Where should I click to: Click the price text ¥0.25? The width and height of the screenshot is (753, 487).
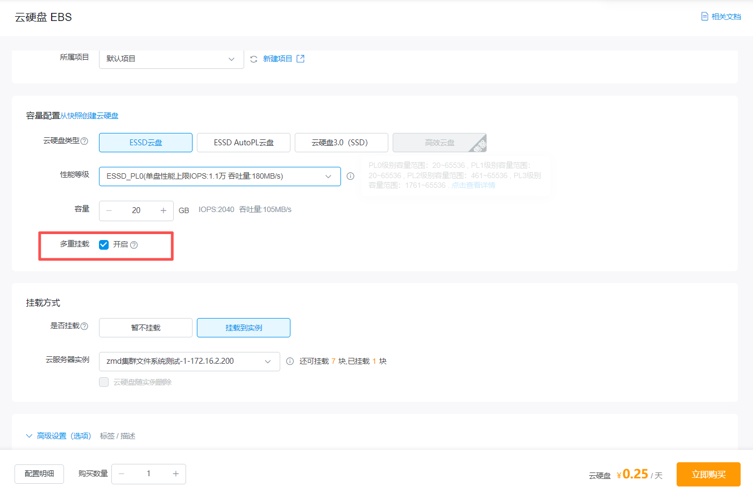pos(633,474)
